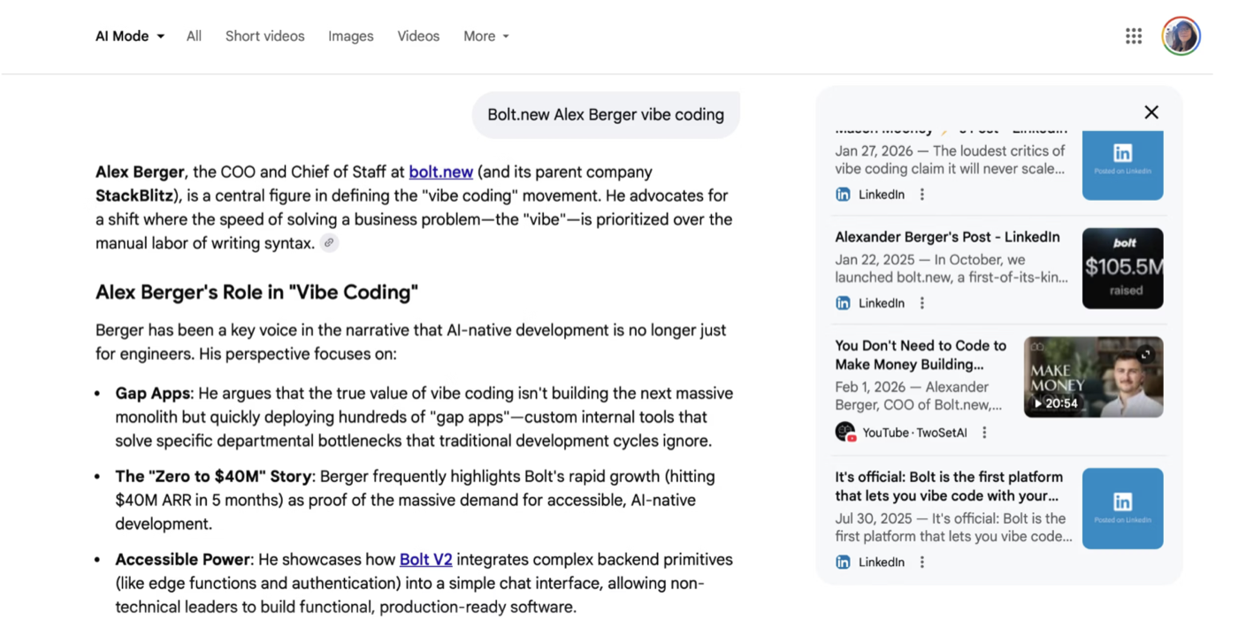Switch to the Images tab
This screenshot has height=636, width=1238.
351,36
